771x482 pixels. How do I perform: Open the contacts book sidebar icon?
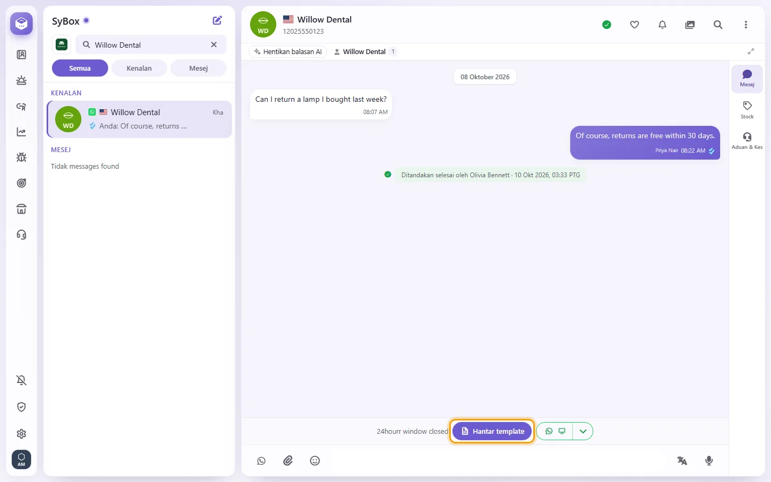(21, 55)
